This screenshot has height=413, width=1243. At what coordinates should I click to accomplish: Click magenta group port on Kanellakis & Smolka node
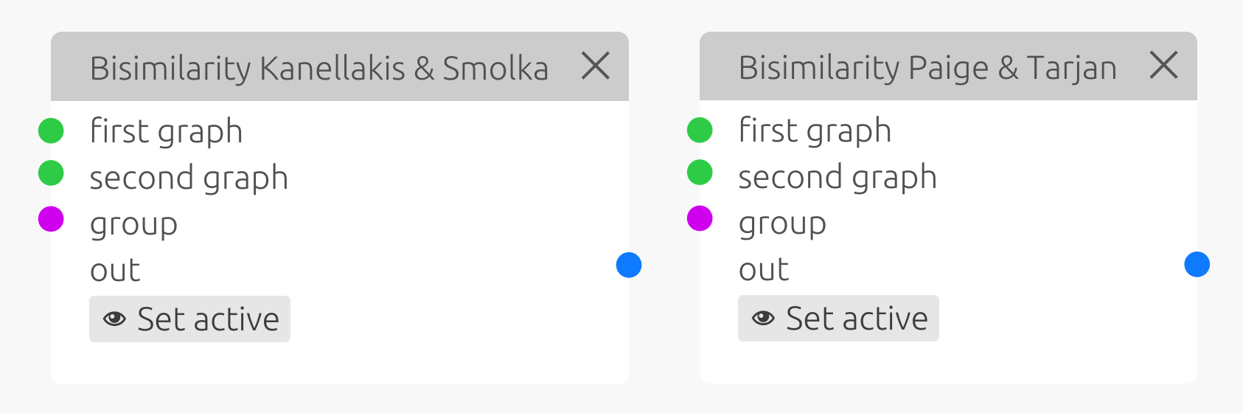[51, 219]
